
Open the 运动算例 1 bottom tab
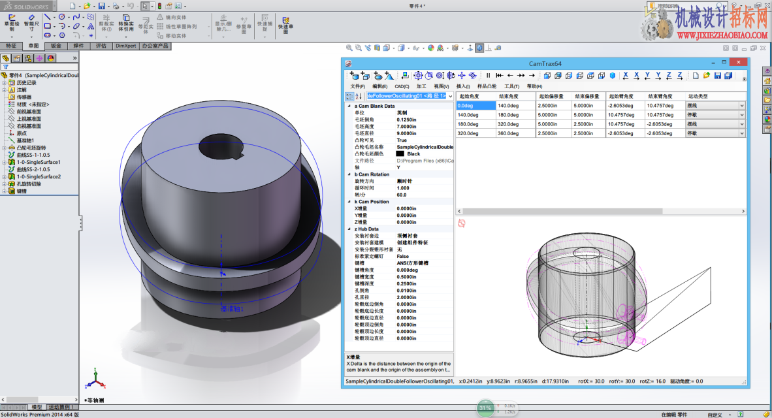pyautogui.click(x=61, y=407)
